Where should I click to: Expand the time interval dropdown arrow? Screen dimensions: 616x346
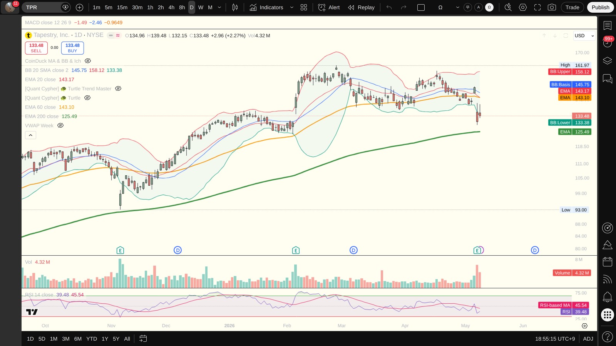(x=219, y=7)
